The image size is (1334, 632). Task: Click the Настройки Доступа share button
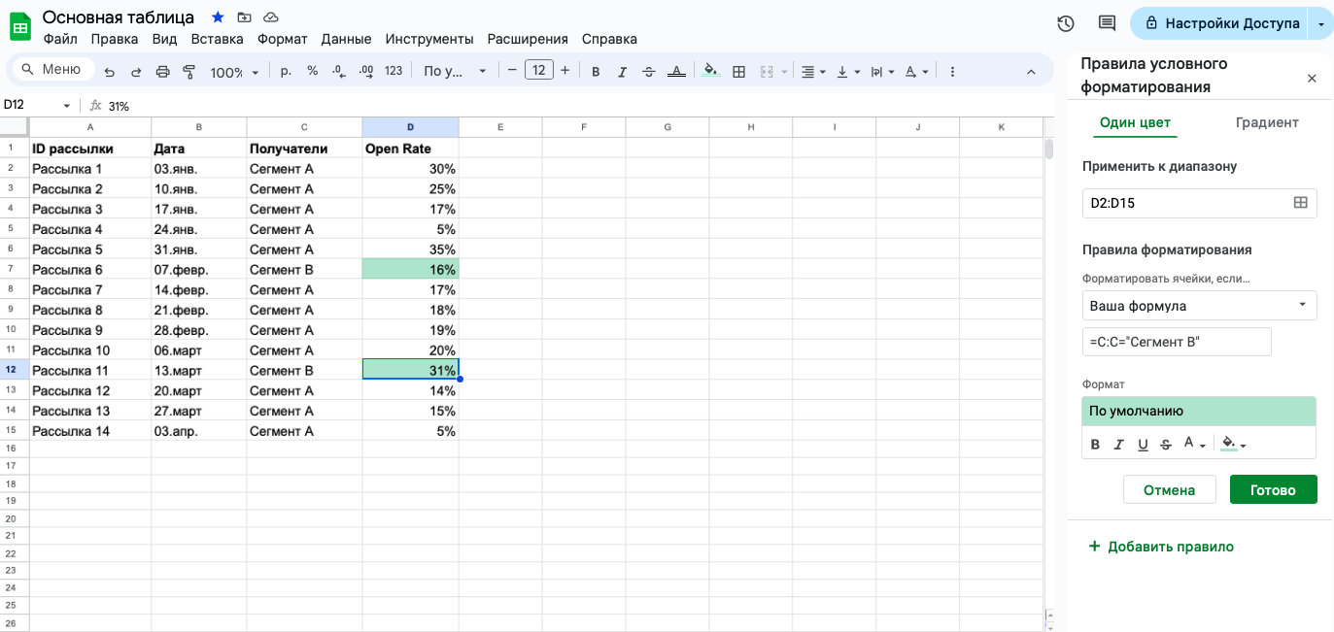point(1220,23)
